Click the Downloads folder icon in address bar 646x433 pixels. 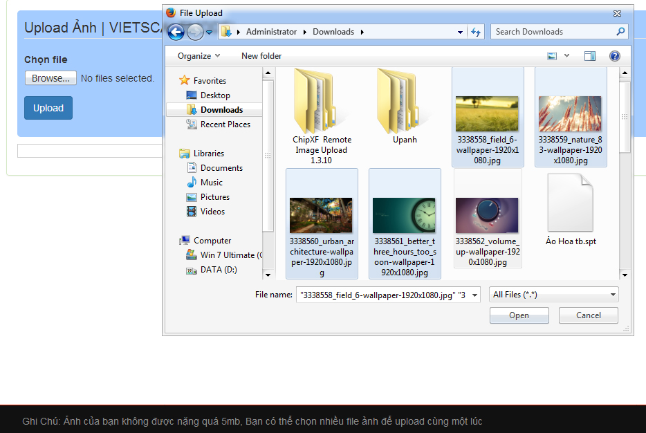226,32
